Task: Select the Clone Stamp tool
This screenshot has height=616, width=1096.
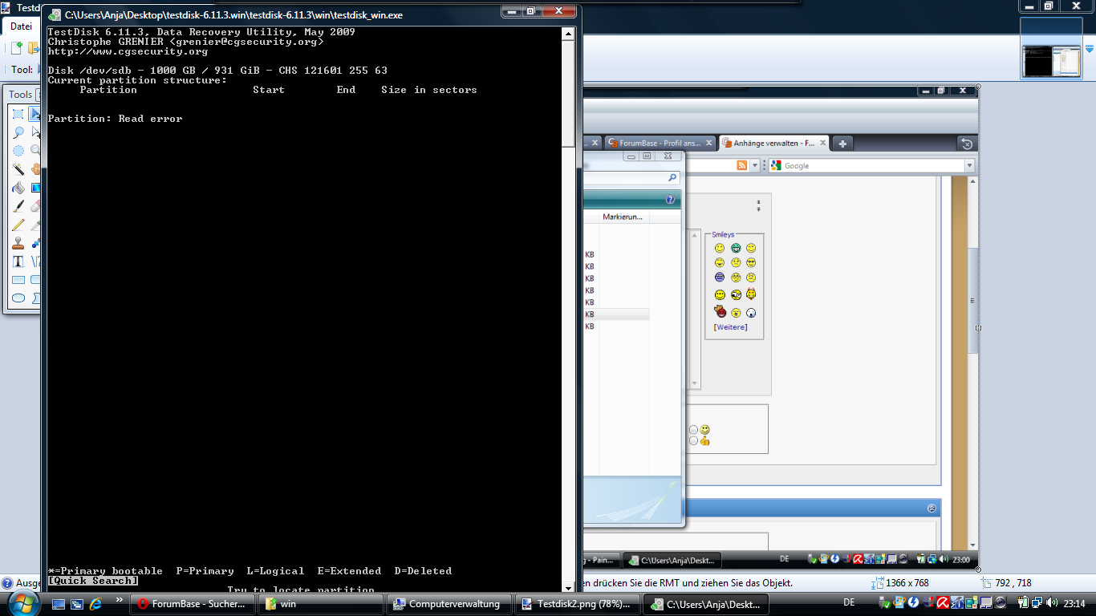Action: pos(18,243)
